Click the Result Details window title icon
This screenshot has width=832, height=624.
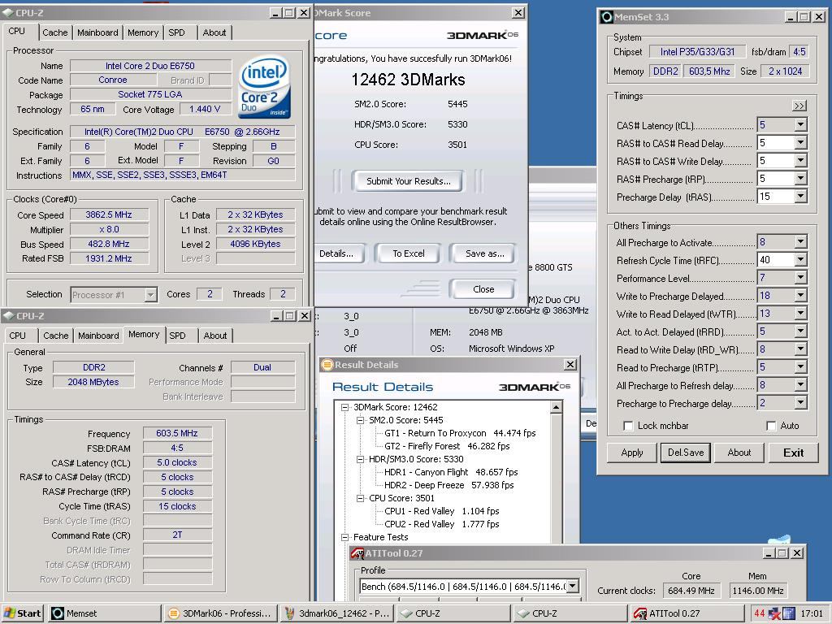pyautogui.click(x=327, y=365)
